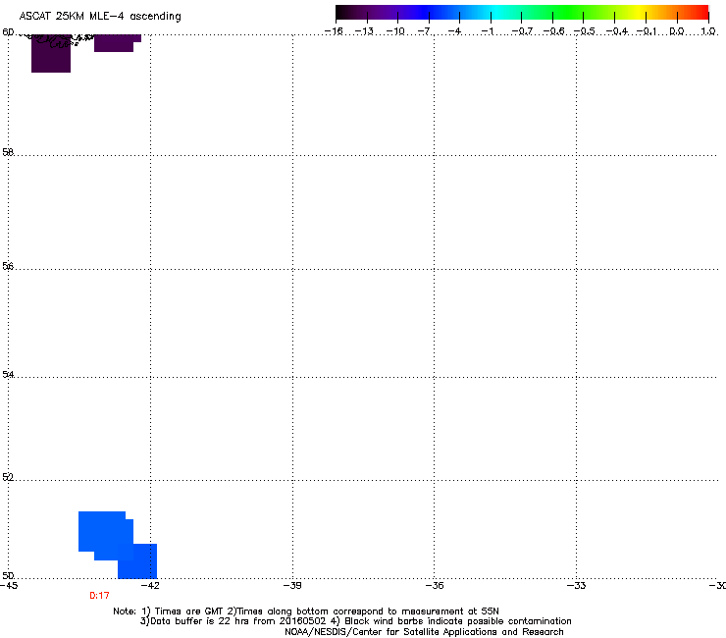Click the "-1" color bar label
The height and width of the screenshot is (638, 726).
(487, 31)
